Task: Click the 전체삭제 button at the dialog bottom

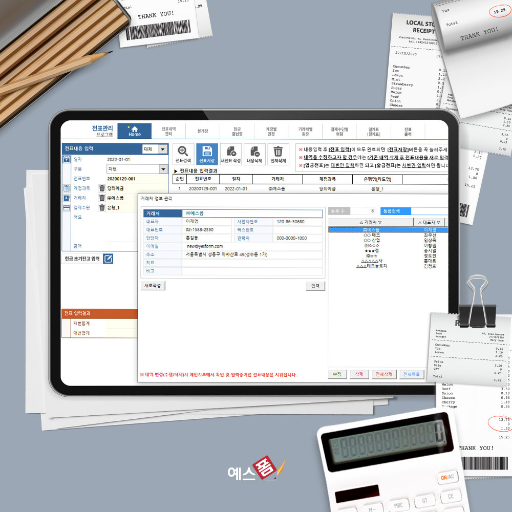Action: click(384, 374)
